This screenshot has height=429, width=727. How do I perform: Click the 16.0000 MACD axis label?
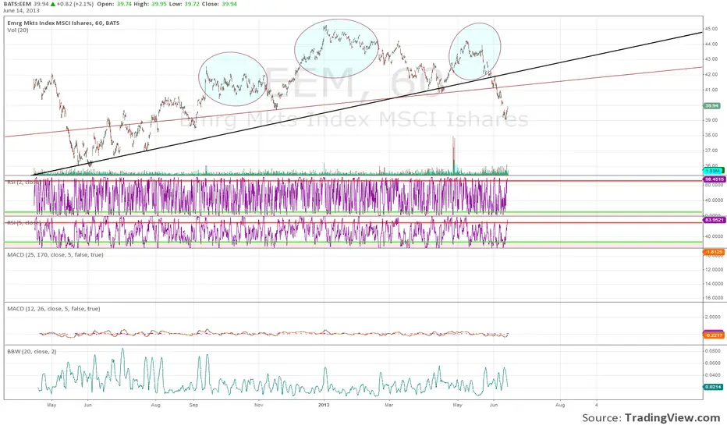[714, 298]
